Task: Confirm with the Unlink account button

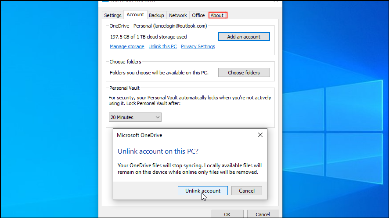Action: pos(203,191)
